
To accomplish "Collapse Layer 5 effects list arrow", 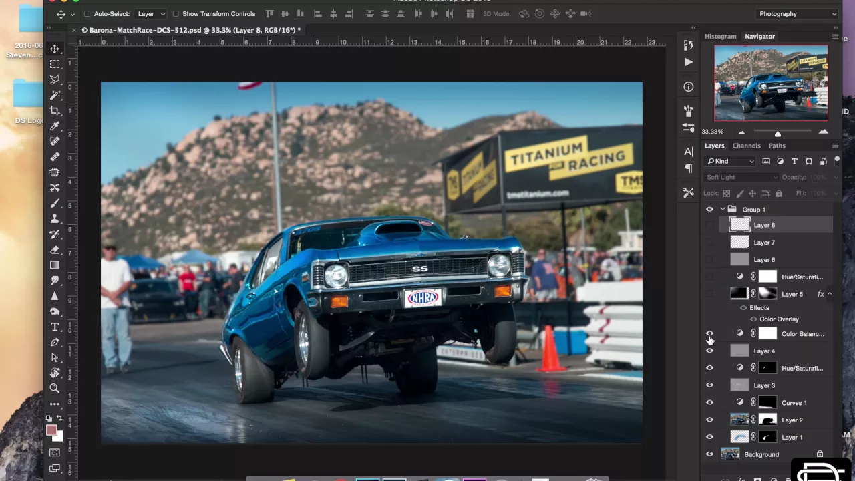I will [830, 294].
